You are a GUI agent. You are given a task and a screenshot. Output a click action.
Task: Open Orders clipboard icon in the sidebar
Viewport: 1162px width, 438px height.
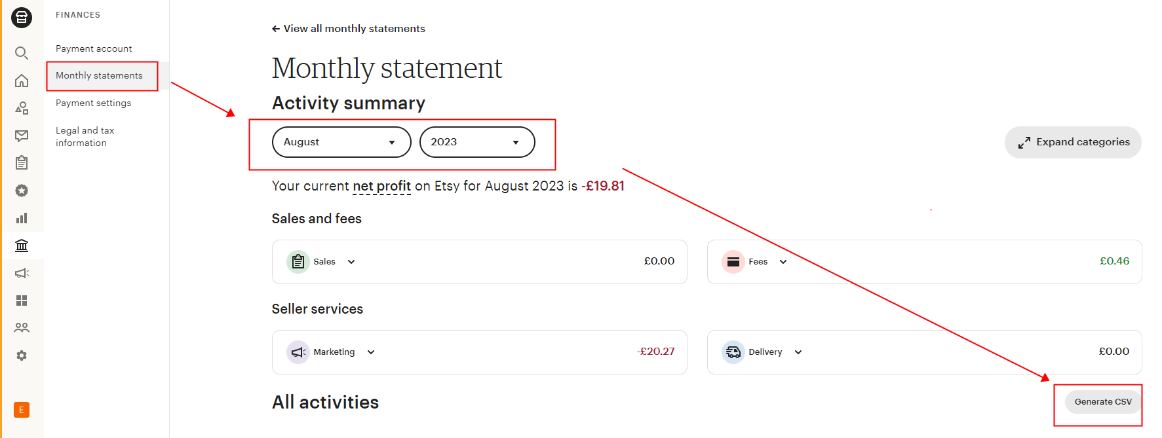pos(22,162)
